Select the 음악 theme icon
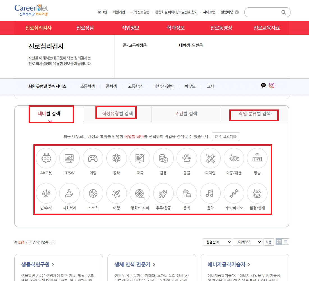 tap(210, 193)
